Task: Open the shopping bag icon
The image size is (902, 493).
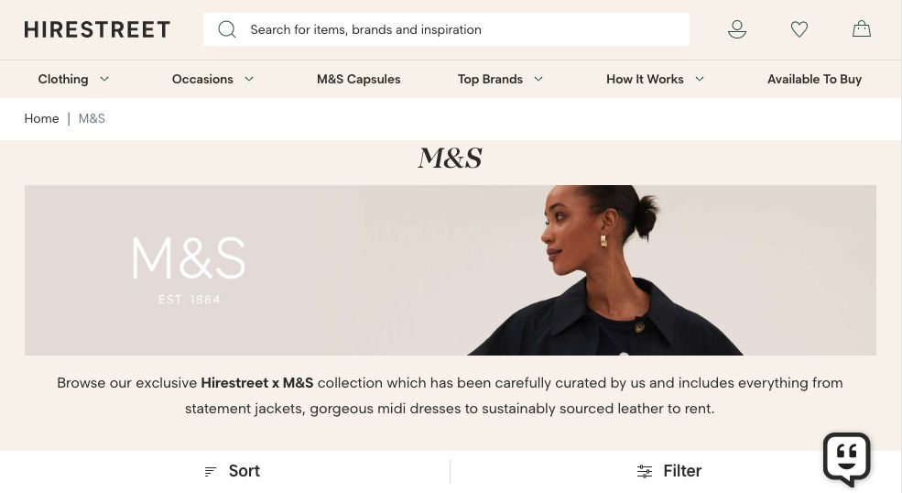Action: [x=861, y=28]
